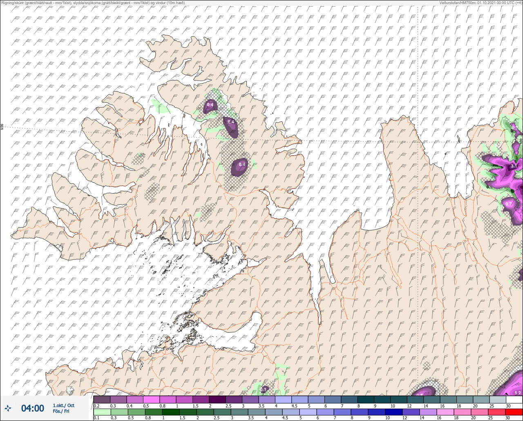Click the 04:00 forecast time display
Screen dimensions: 523x421
pos(33,408)
